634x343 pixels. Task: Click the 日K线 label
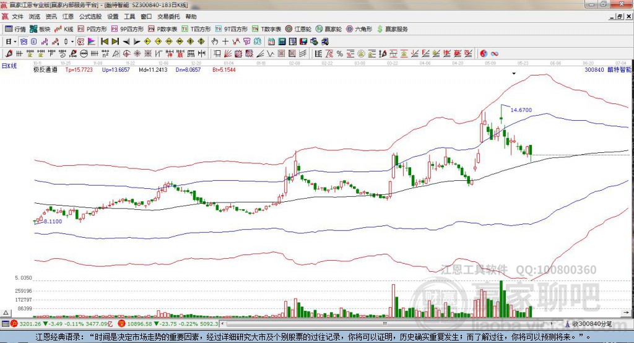9,66
